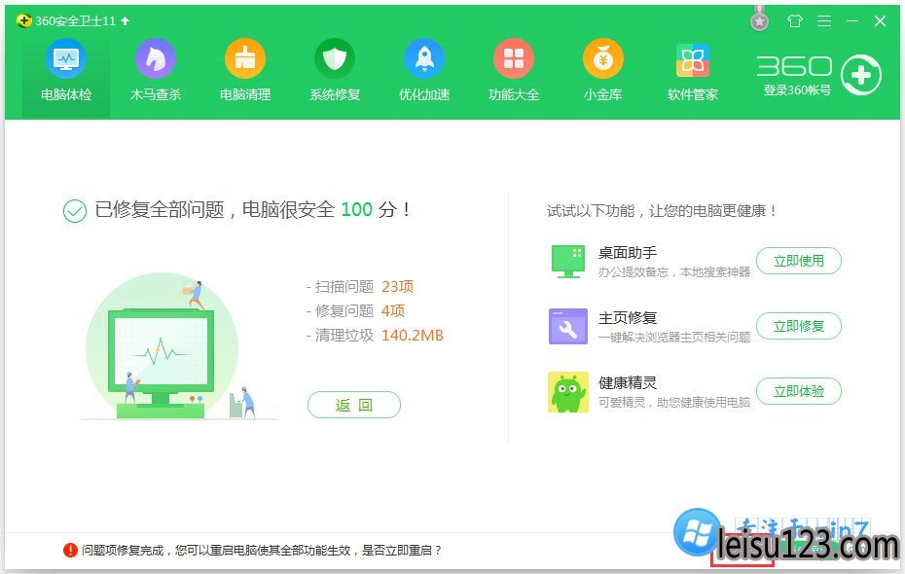Open the 系统修复 system repair tab
The image size is (905, 574).
point(335,70)
